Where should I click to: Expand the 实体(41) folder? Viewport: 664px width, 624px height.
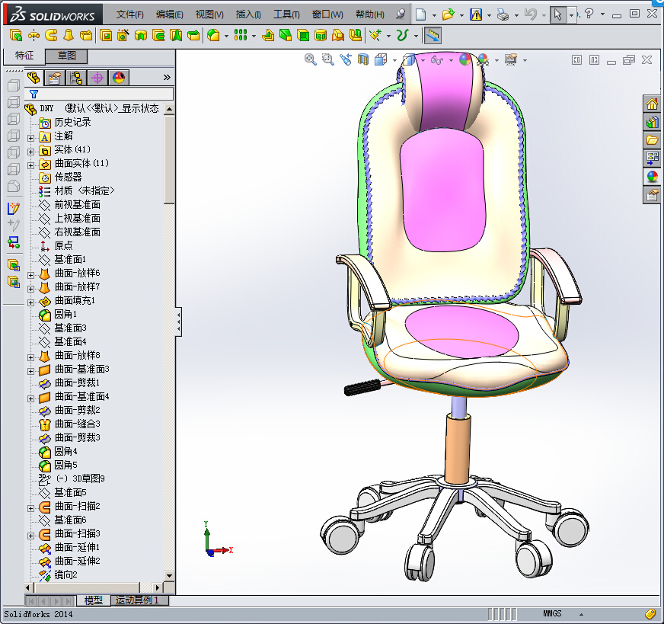click(31, 151)
